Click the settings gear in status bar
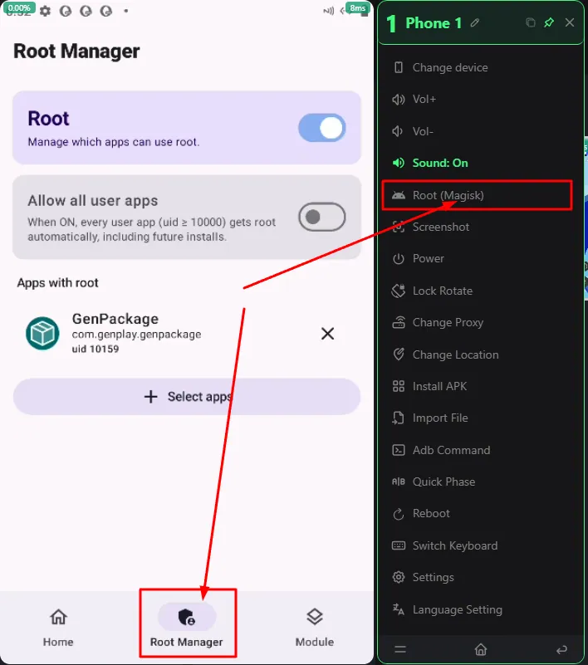Viewport: 588px width, 665px height. pos(45,11)
